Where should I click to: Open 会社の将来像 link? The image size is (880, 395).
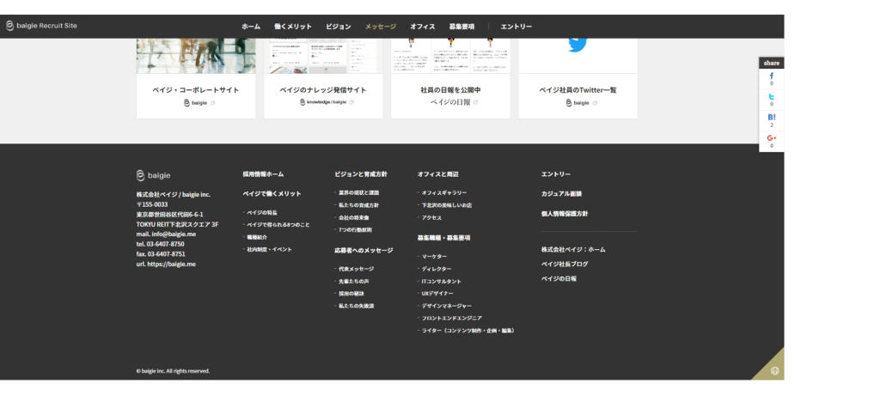353,217
